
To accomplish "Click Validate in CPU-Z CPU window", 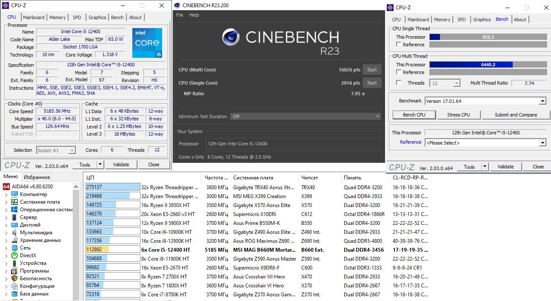I will click(121, 165).
